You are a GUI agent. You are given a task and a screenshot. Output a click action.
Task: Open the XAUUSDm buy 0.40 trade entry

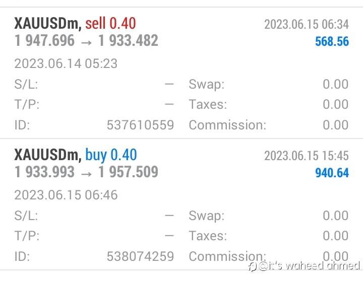coord(76,155)
